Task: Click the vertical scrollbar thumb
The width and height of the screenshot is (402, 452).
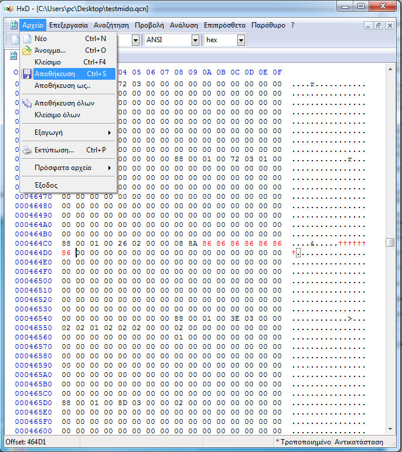Action: pyautogui.click(x=390, y=243)
